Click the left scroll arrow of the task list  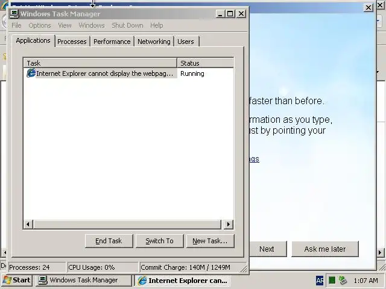point(28,224)
